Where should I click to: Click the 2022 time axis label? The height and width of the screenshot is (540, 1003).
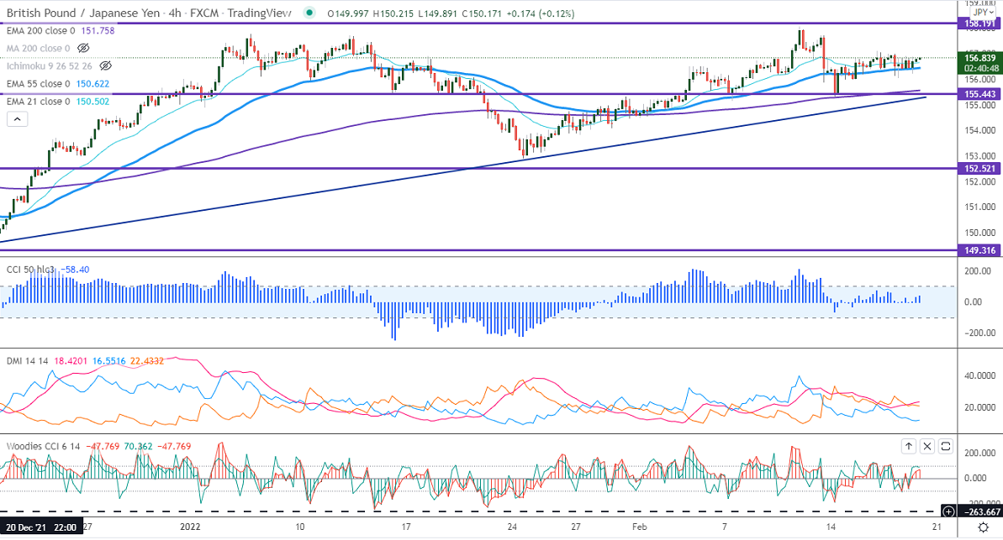point(190,527)
